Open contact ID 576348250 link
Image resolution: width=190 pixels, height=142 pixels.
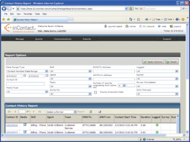coord(12,125)
